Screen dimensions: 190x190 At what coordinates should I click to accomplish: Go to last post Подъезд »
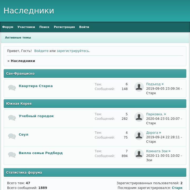(155, 84)
